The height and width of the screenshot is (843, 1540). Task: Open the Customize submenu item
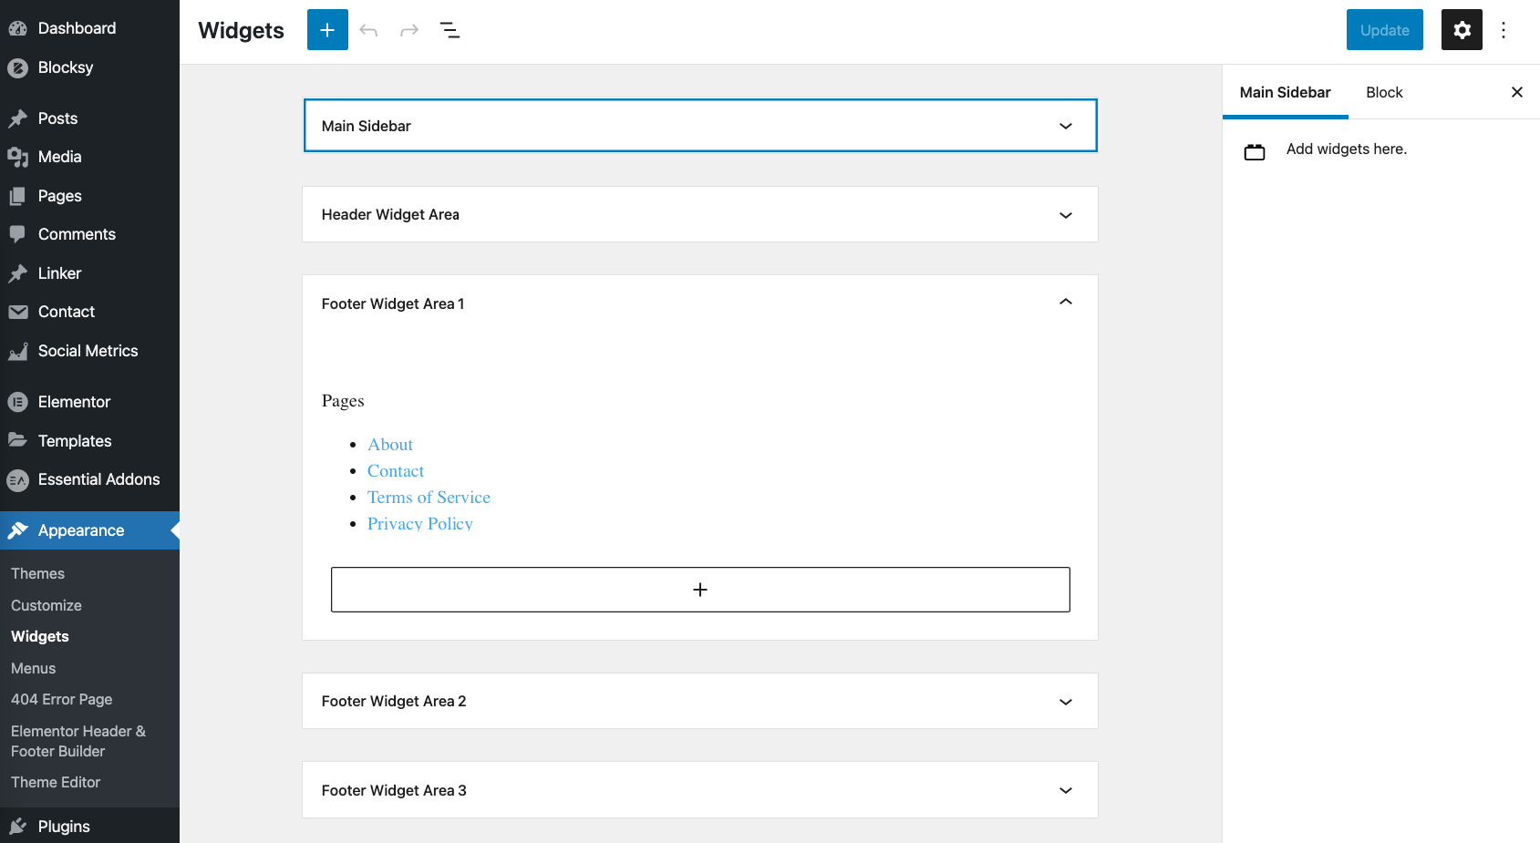[47, 605]
